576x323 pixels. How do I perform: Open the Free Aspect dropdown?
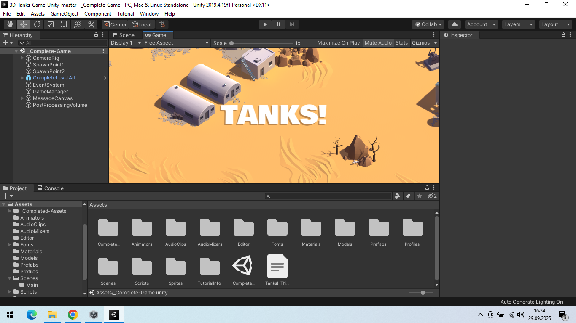click(x=177, y=43)
